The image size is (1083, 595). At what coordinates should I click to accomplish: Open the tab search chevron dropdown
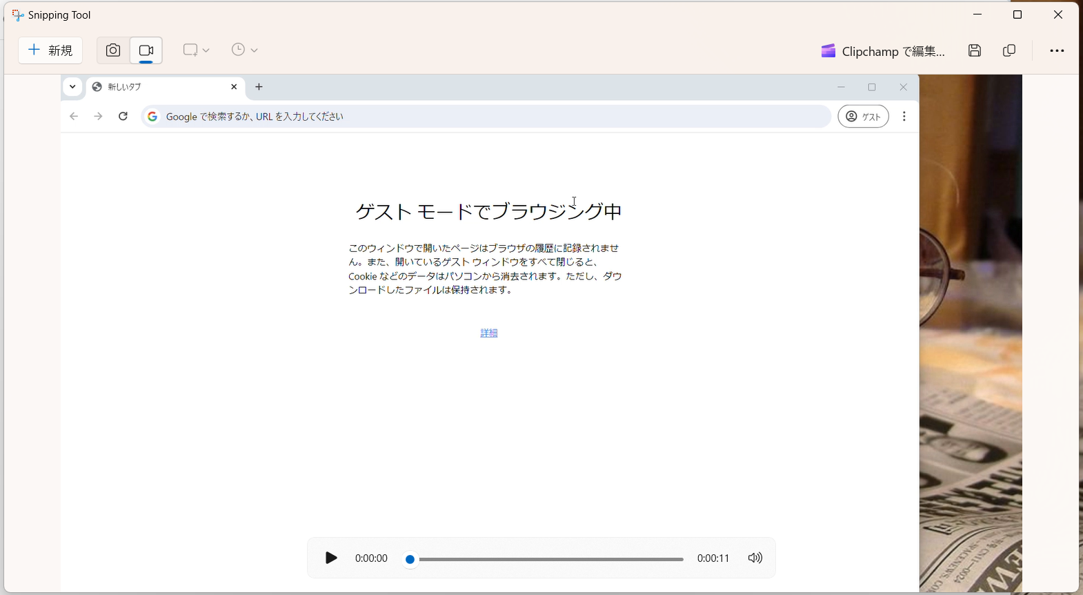pos(72,87)
